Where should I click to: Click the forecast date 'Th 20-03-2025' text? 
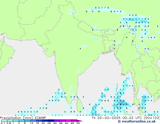tap(106, 118)
